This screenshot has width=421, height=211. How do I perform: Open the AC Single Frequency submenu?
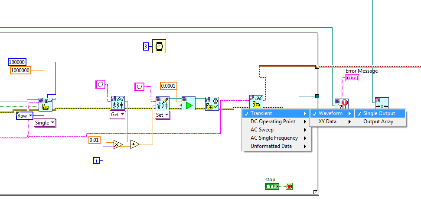(276, 138)
